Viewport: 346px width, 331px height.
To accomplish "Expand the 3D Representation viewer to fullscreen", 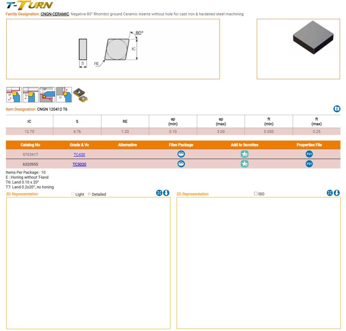I will (x=159, y=193).
